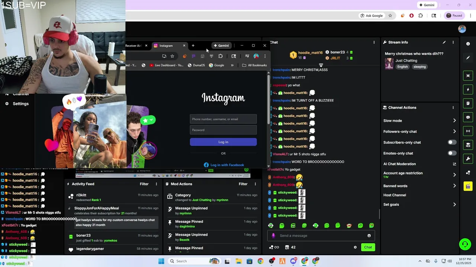Click the broadcast signal sidebar icon
Screen dimensions: 476x267
468,131
